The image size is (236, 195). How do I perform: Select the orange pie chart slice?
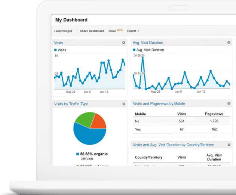tap(99, 122)
